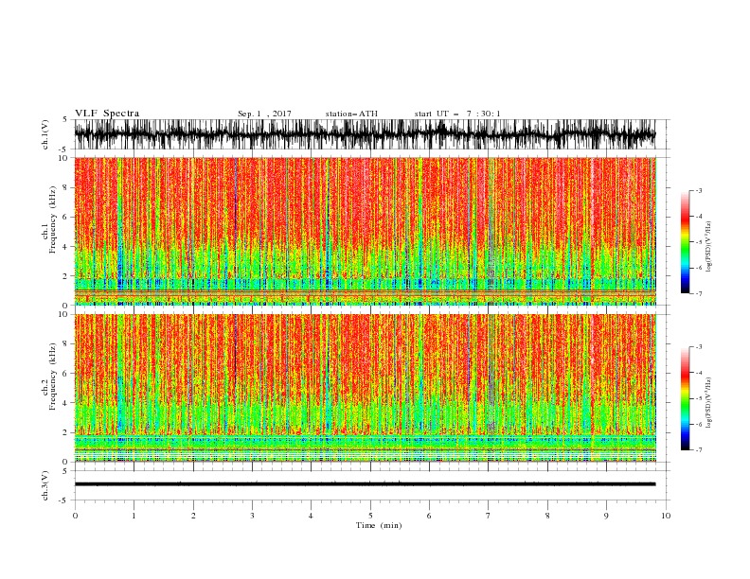Click the time axis tick label "8"

(x=547, y=516)
